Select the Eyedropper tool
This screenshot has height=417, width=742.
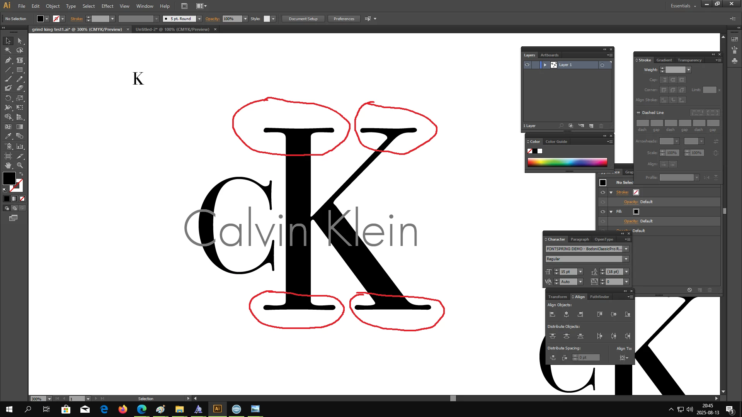[x=8, y=136]
